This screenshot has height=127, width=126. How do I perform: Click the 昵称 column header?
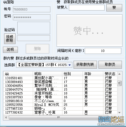point(47,74)
